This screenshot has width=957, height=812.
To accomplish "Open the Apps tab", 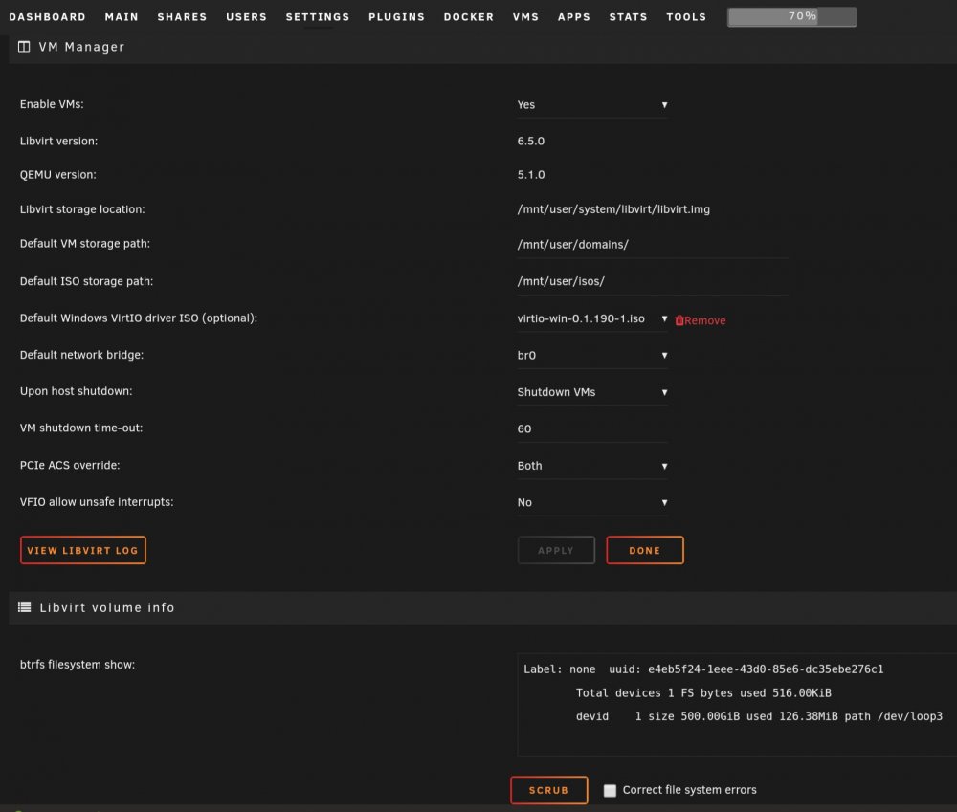I will tap(573, 17).
